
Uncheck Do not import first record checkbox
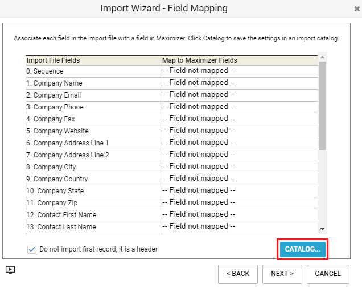(x=32, y=249)
